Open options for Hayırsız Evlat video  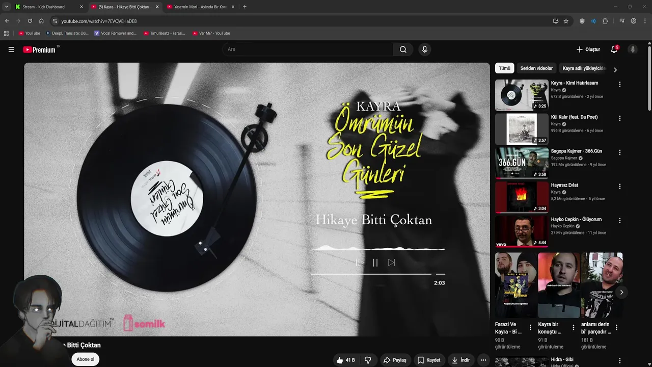pos(620,187)
